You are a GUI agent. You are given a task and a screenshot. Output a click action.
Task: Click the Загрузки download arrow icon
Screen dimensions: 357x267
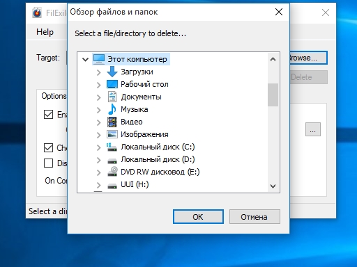(112, 72)
